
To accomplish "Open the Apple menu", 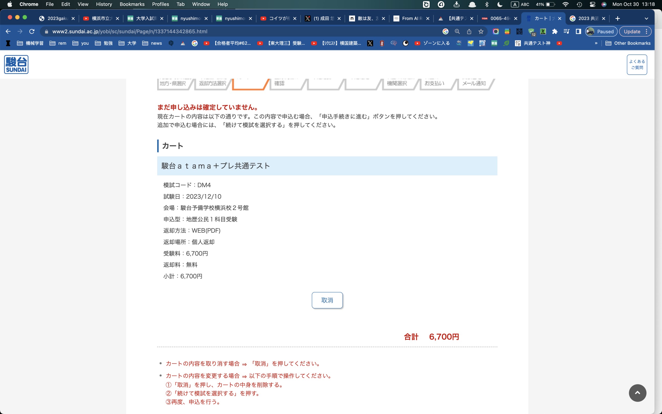I will [x=9, y=4].
